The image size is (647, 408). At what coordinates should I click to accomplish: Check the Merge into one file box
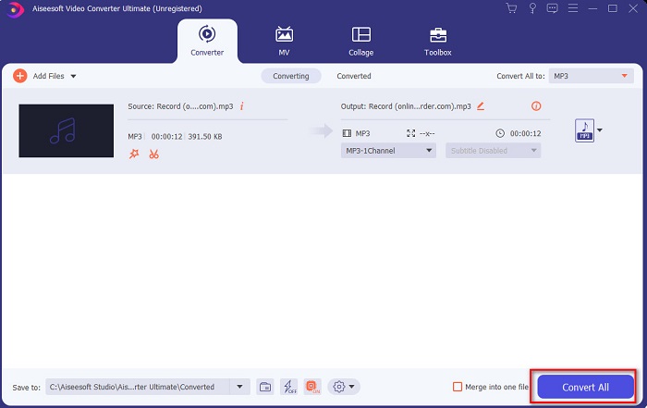458,387
